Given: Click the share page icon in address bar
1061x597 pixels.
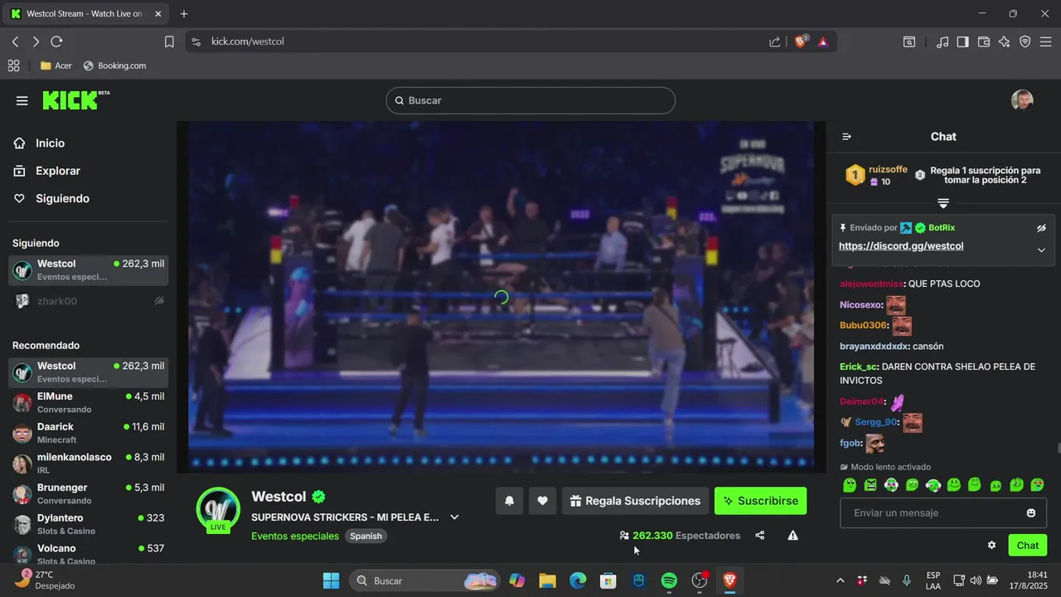Looking at the screenshot, I should (774, 41).
